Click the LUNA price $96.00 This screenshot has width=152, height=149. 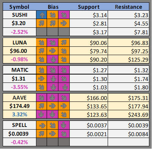(19, 51)
